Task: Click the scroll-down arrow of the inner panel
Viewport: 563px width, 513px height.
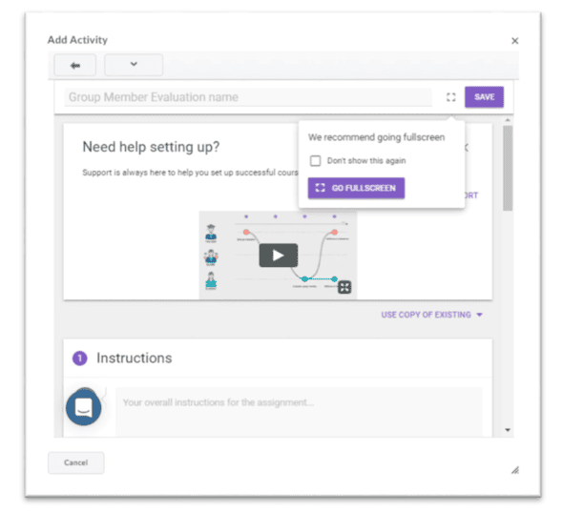Action: [508, 430]
